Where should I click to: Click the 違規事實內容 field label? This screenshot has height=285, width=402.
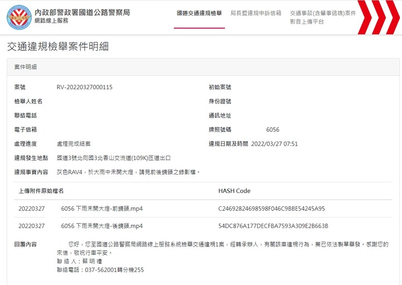tap(31, 172)
